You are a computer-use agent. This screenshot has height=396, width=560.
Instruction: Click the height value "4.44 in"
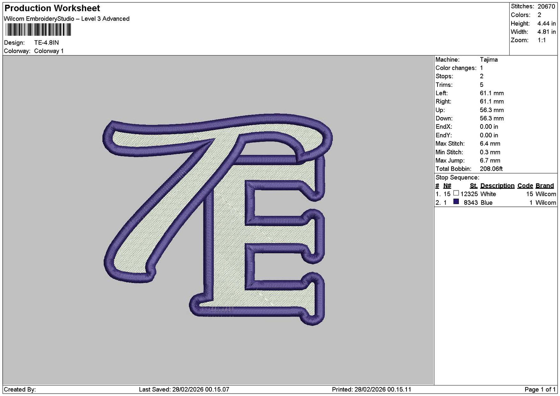(546, 24)
